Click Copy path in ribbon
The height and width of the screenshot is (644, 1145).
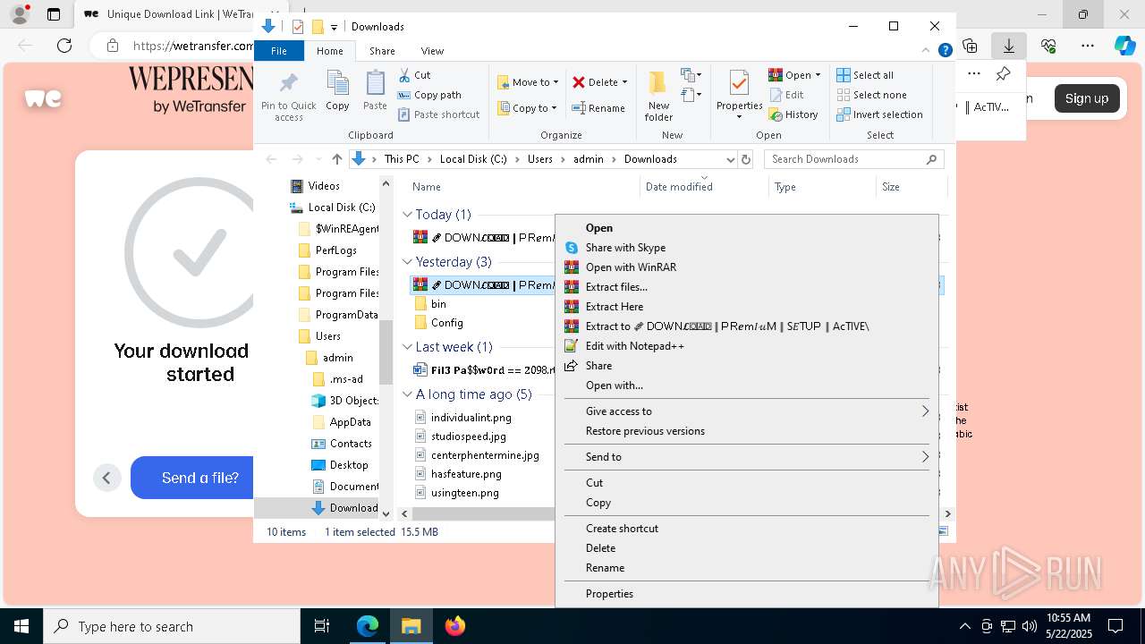[x=429, y=95]
